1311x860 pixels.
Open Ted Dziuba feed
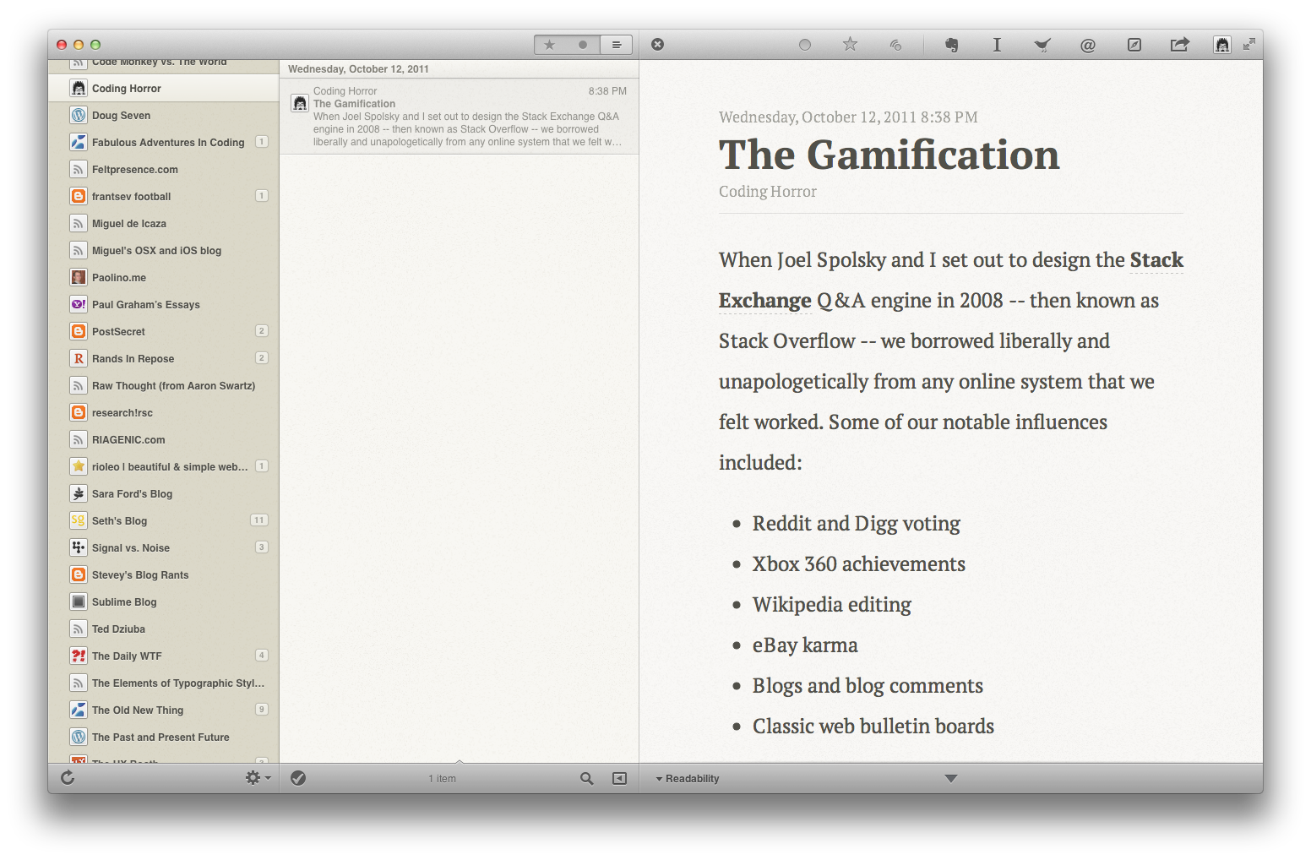164,629
